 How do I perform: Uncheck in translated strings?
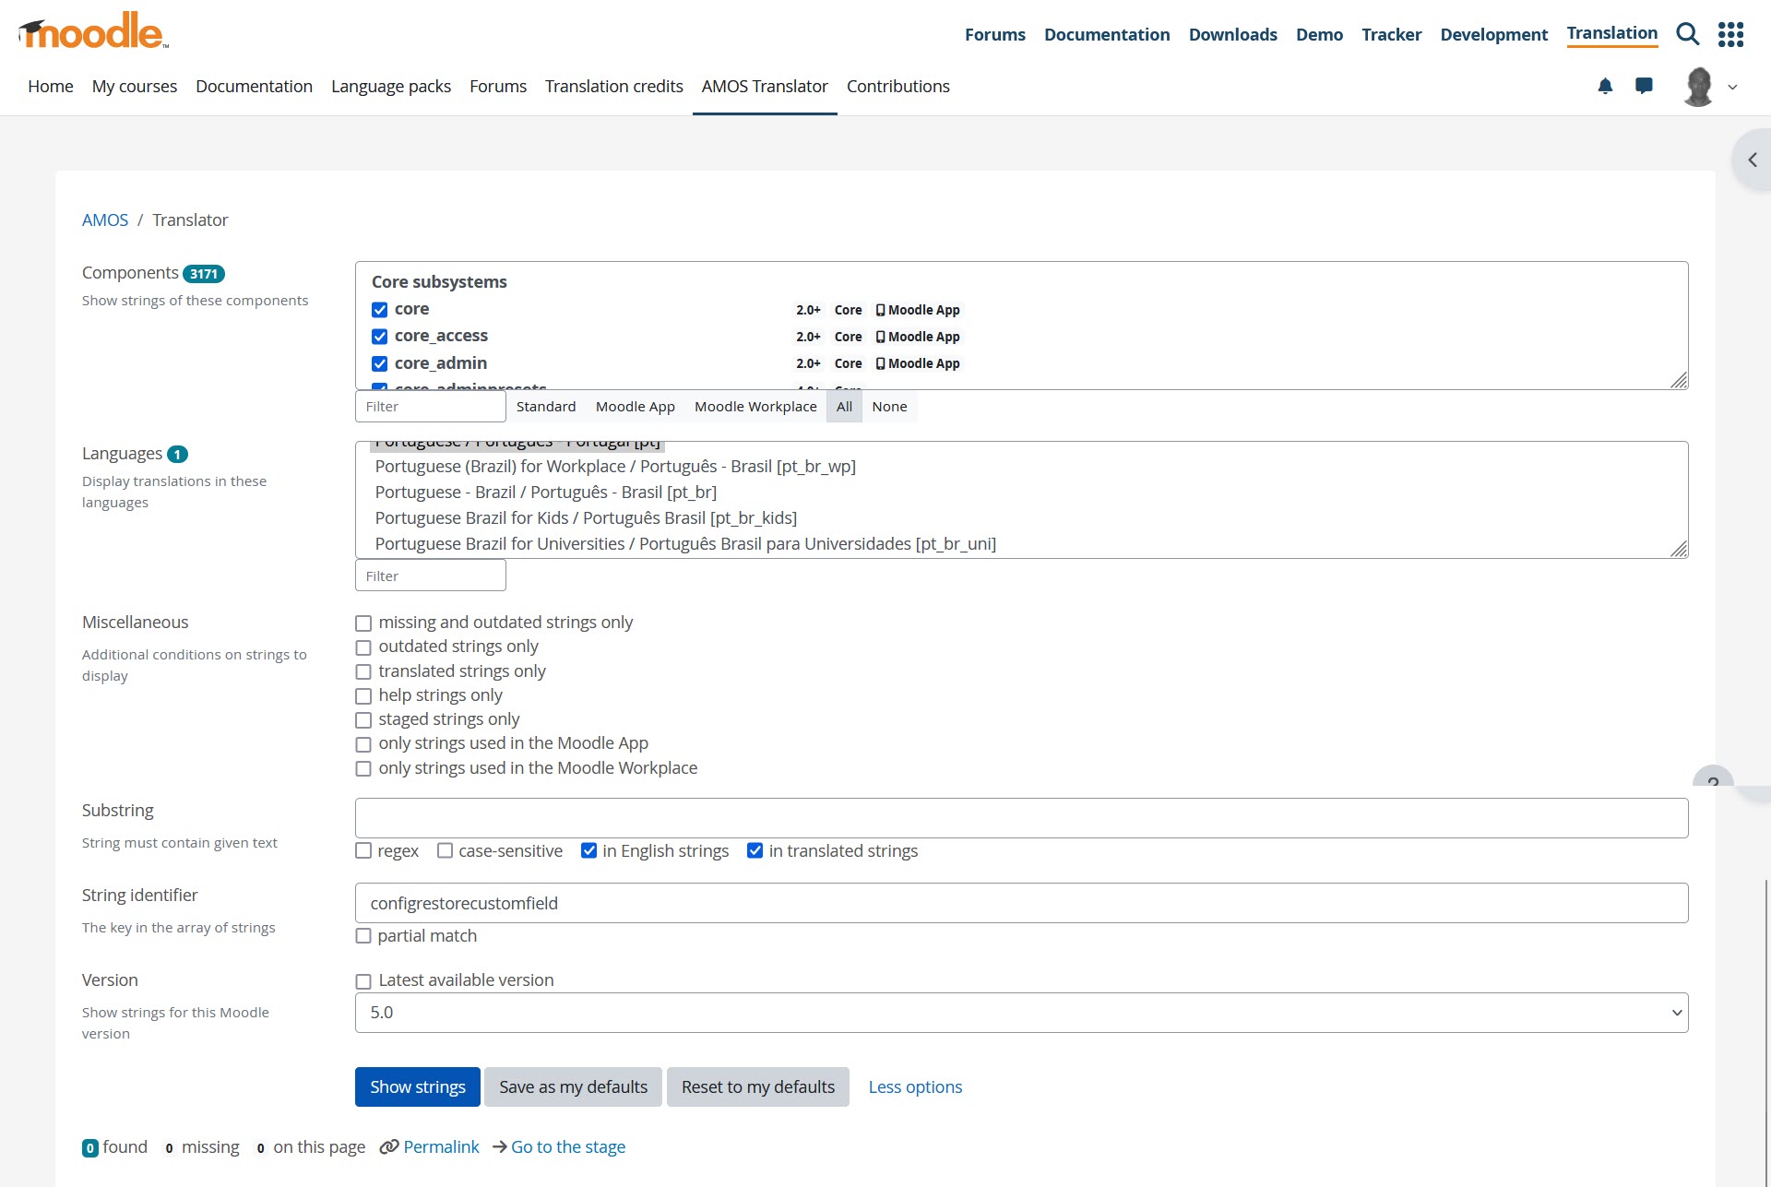point(755,850)
